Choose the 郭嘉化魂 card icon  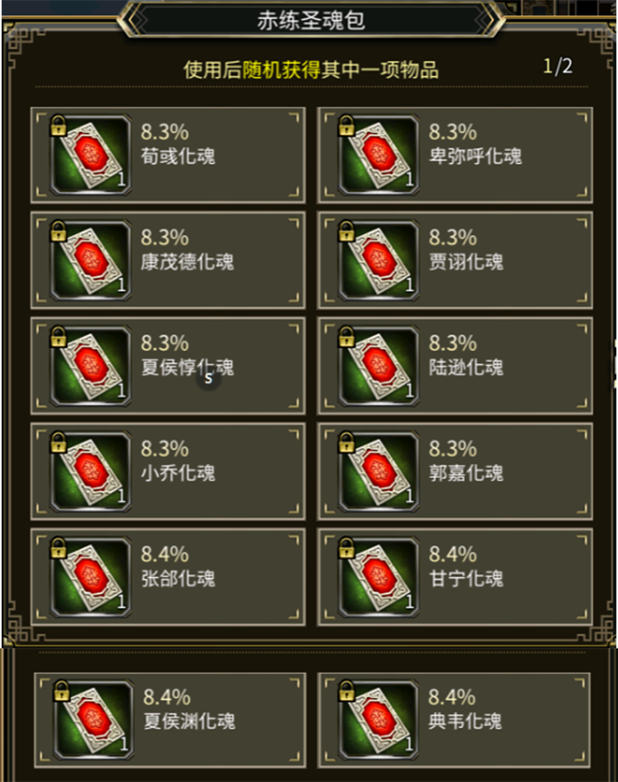coord(379,471)
